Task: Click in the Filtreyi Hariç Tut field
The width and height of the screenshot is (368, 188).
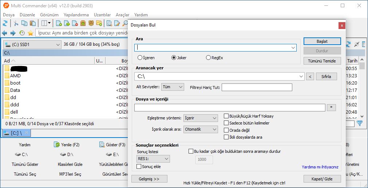Action: 257,87
